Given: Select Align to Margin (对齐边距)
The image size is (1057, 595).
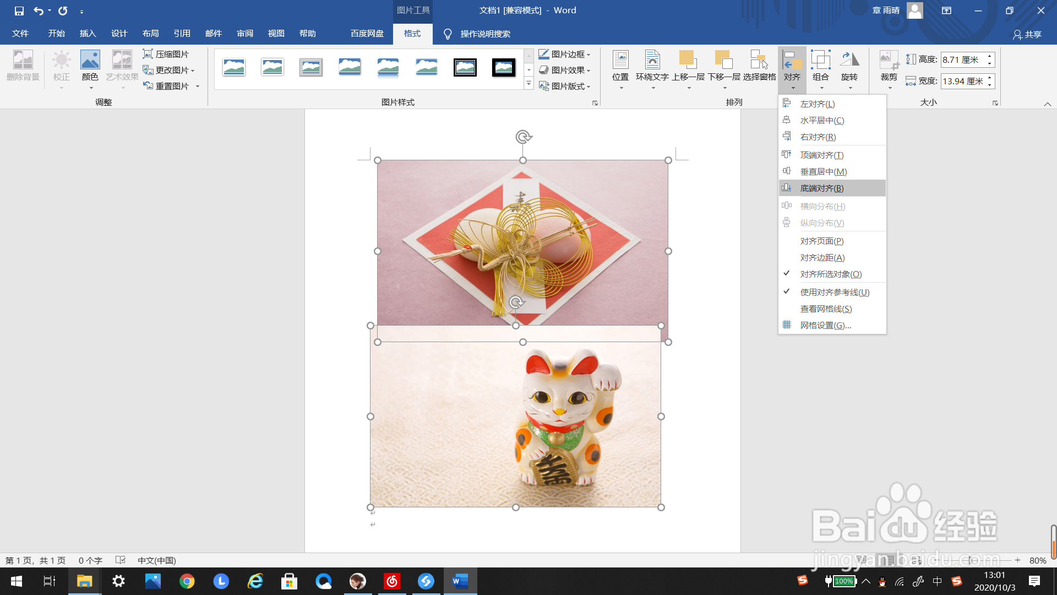Looking at the screenshot, I should [x=832, y=257].
